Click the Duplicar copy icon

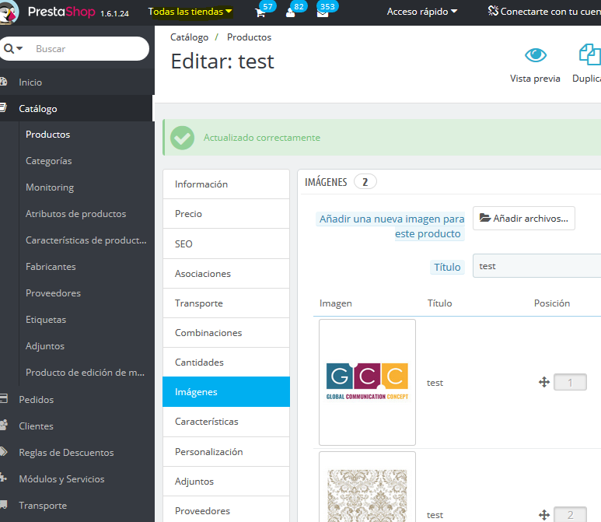589,54
